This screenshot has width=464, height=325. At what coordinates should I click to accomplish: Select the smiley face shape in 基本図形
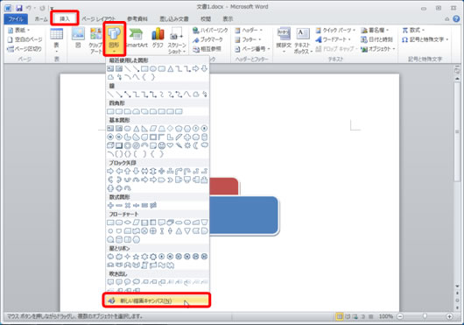coord(162,145)
